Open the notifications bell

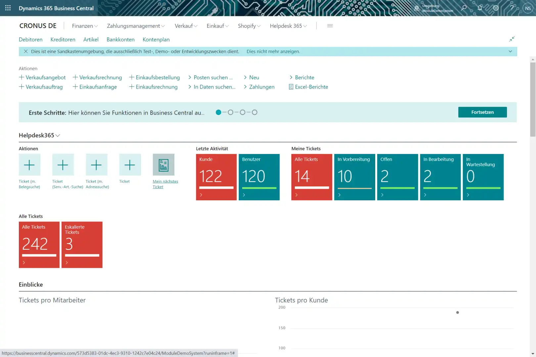click(480, 8)
